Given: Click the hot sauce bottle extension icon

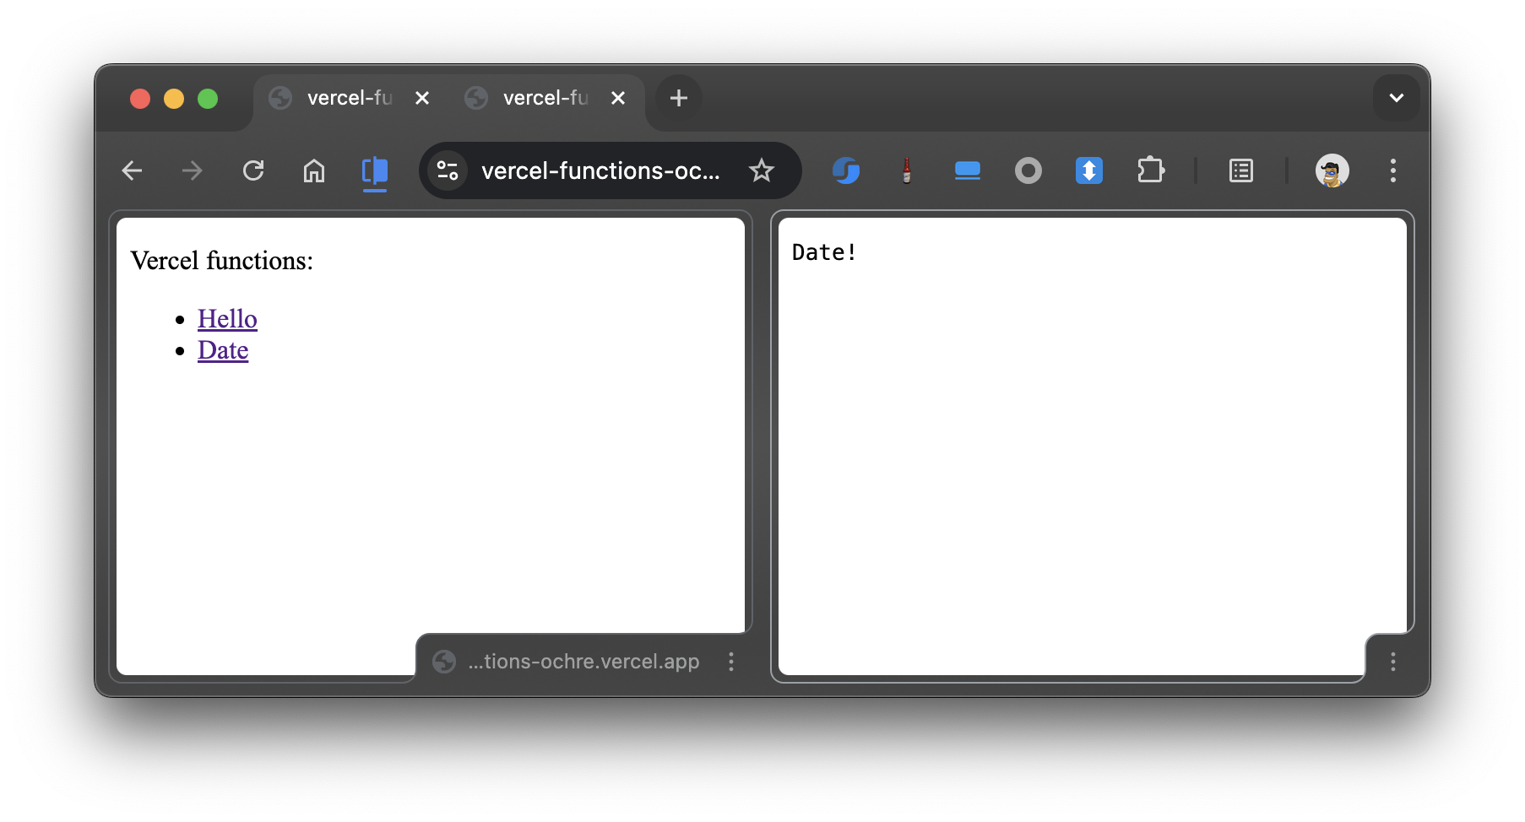Looking at the screenshot, I should click(x=907, y=170).
